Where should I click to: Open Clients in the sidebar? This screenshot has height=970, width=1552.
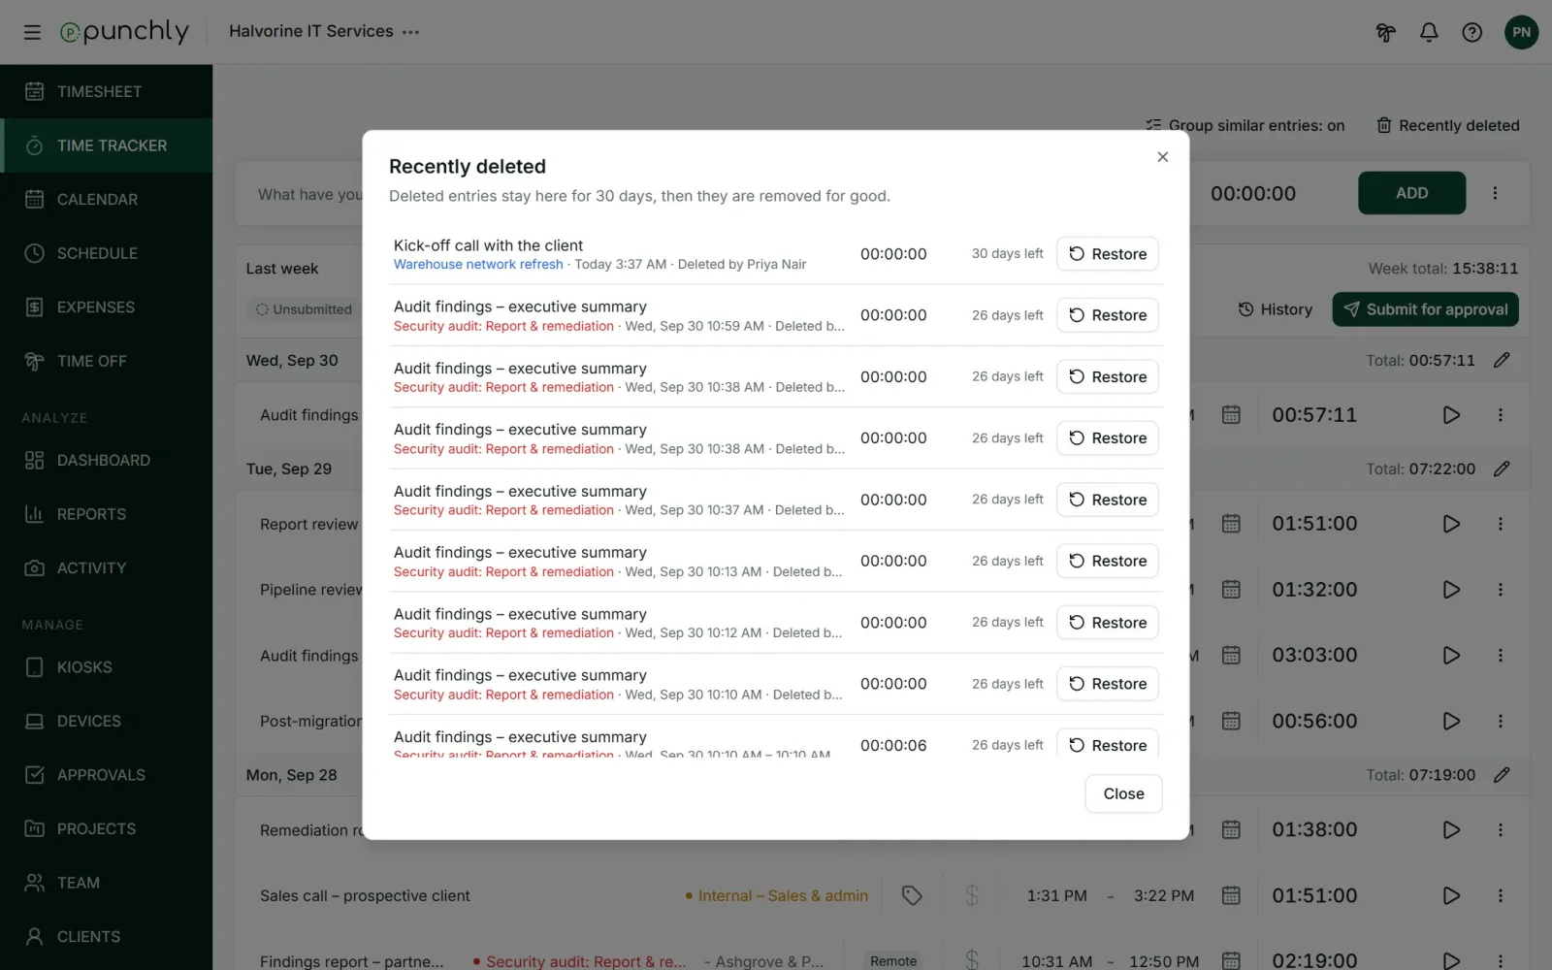pyautogui.click(x=107, y=936)
